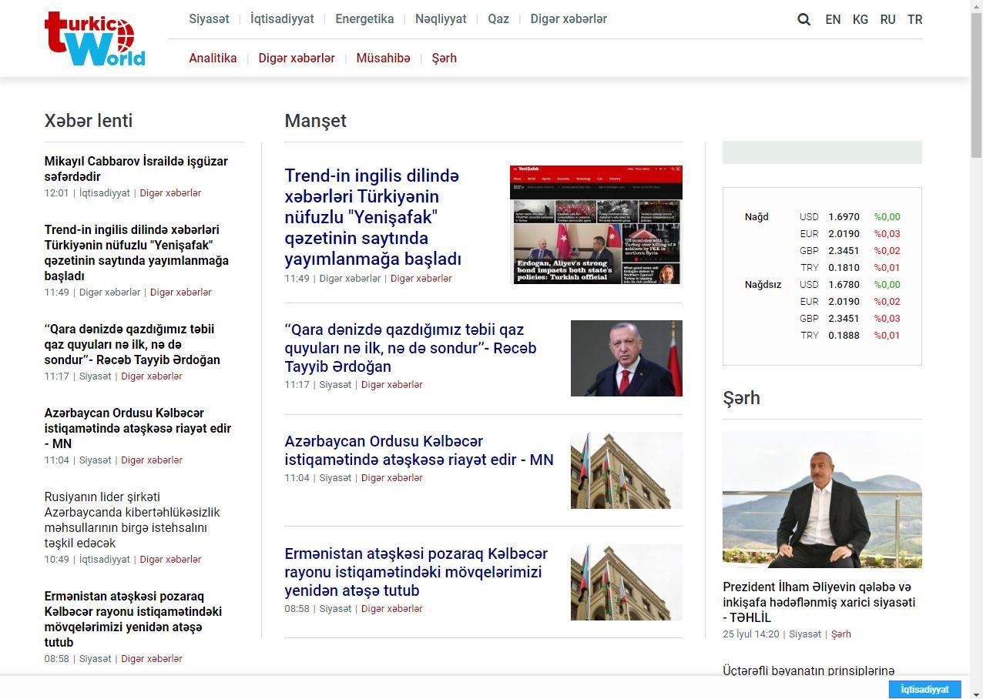Click İqtisadiyyat tag under Rusiyanın lider şirkəti
Viewport: 983px width, 699px height.
point(105,560)
